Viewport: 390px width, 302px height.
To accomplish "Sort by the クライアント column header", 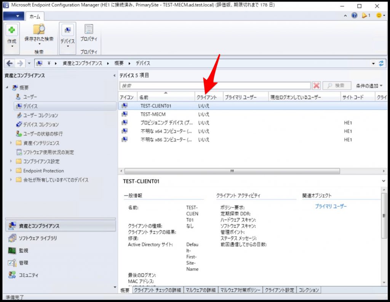I will [x=208, y=97].
